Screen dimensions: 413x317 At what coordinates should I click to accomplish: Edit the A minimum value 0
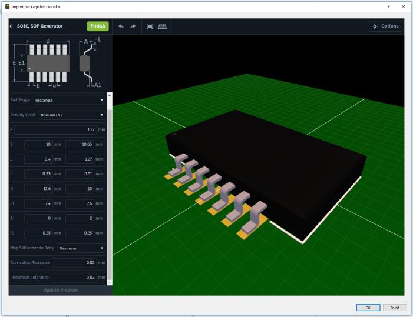[x=38, y=218]
